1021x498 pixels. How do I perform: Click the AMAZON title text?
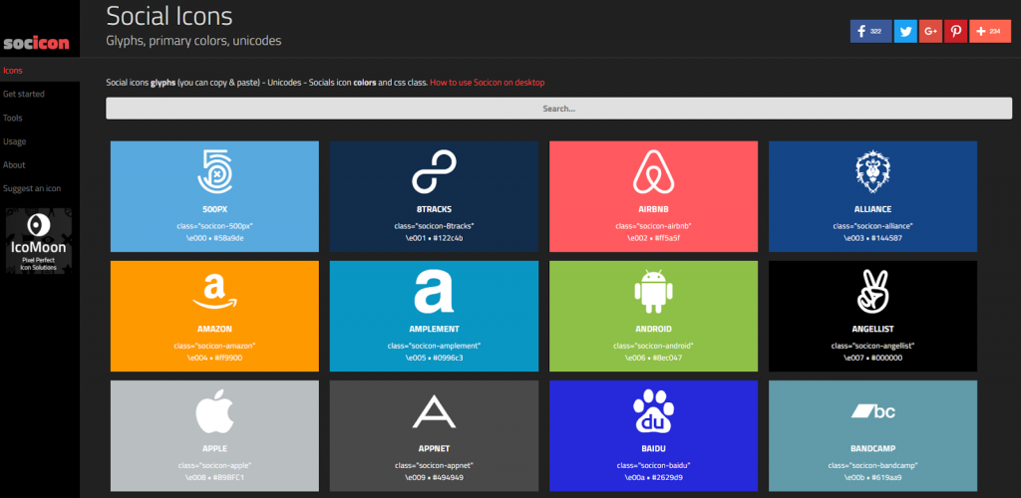[x=215, y=329]
